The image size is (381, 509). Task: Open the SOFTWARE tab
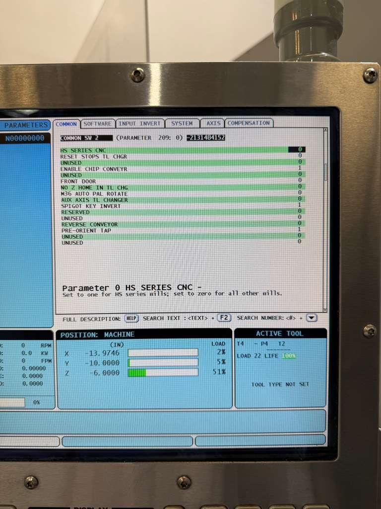coord(98,123)
